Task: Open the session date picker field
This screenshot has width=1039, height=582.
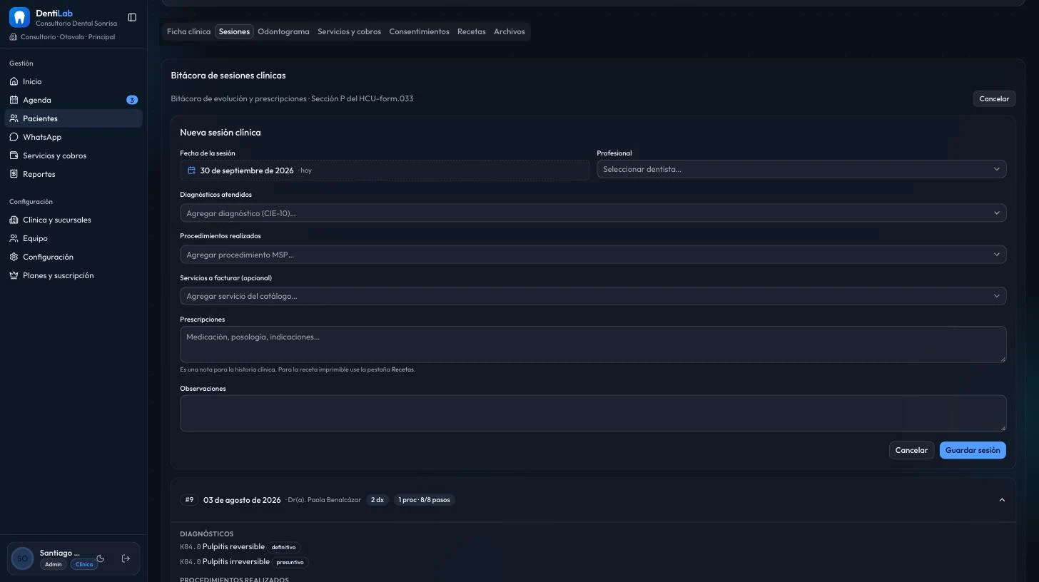Action: pyautogui.click(x=385, y=170)
